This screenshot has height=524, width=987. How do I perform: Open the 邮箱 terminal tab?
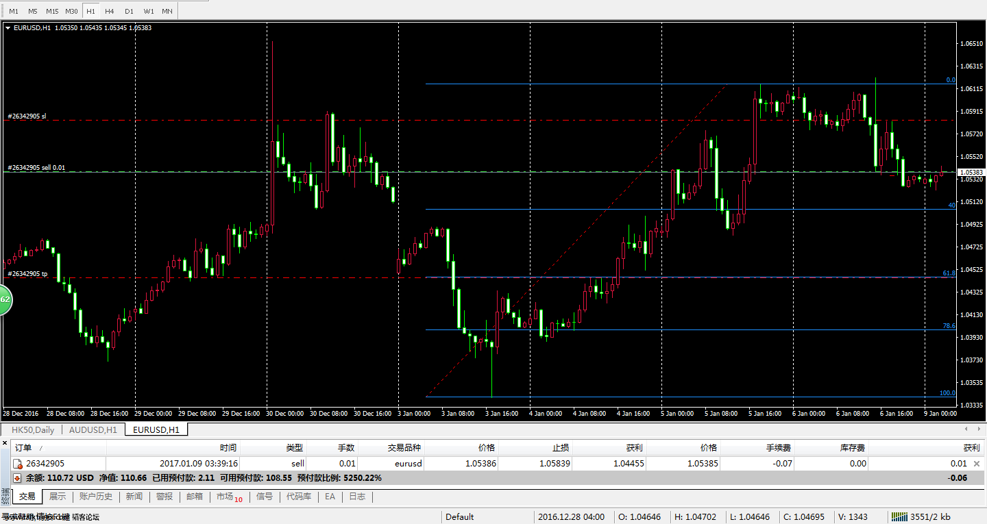coord(195,497)
